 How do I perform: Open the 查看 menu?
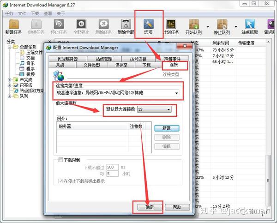pos(48,13)
